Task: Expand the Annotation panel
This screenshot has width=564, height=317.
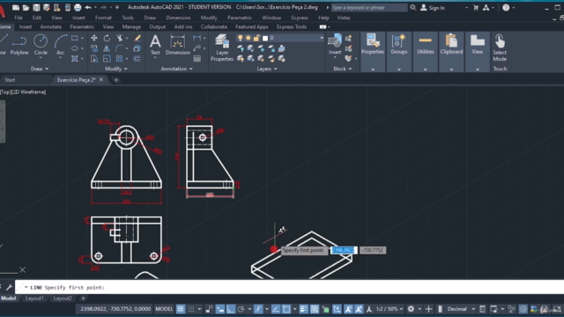Action: pyautogui.click(x=176, y=69)
